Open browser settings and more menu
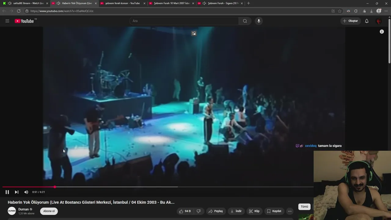 click(386, 11)
